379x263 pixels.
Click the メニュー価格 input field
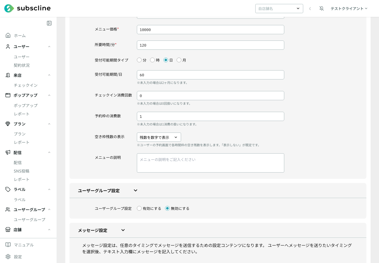pyautogui.click(x=211, y=29)
